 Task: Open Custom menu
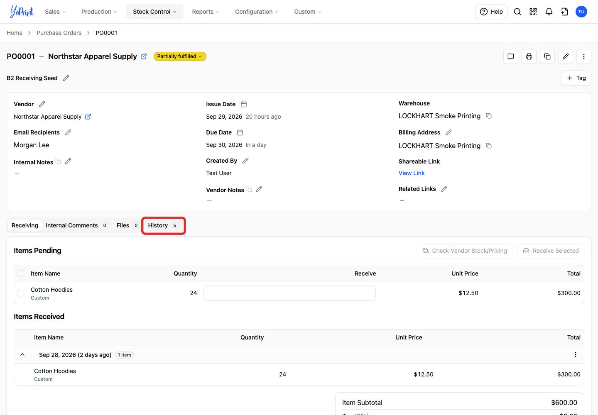click(x=308, y=12)
